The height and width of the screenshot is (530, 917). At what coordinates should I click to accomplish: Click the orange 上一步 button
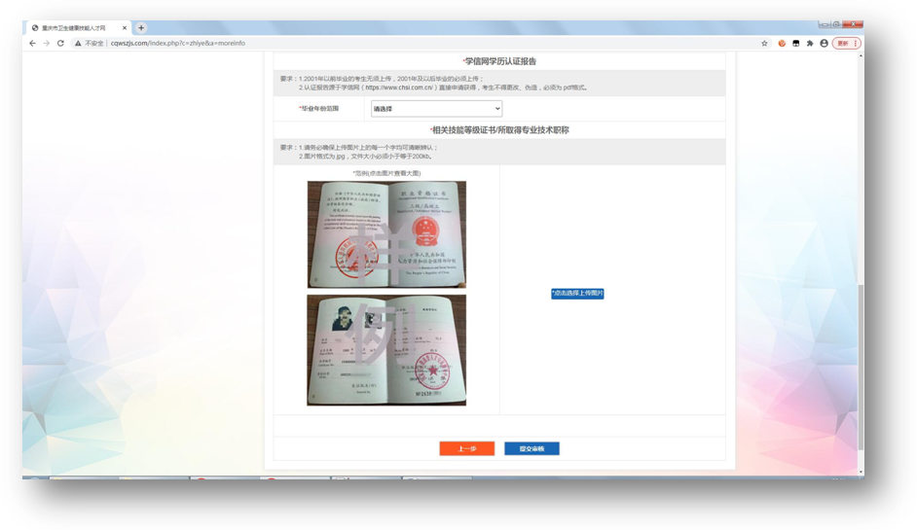tap(467, 449)
